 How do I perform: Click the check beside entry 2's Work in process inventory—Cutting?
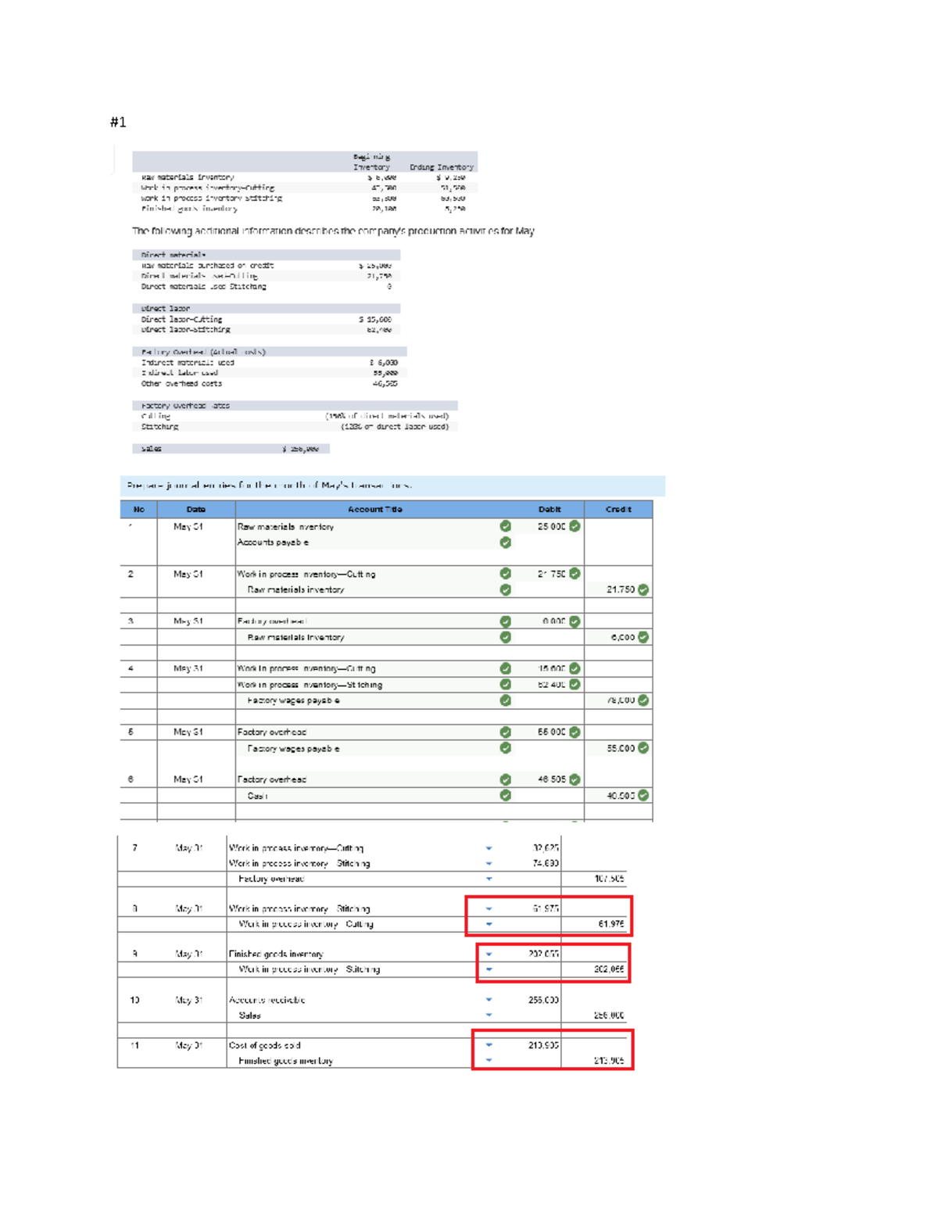coord(505,574)
